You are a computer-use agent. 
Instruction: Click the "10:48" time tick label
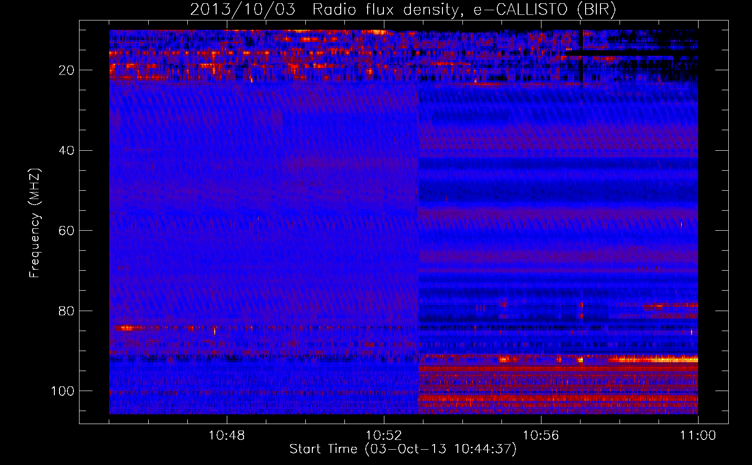(227, 436)
